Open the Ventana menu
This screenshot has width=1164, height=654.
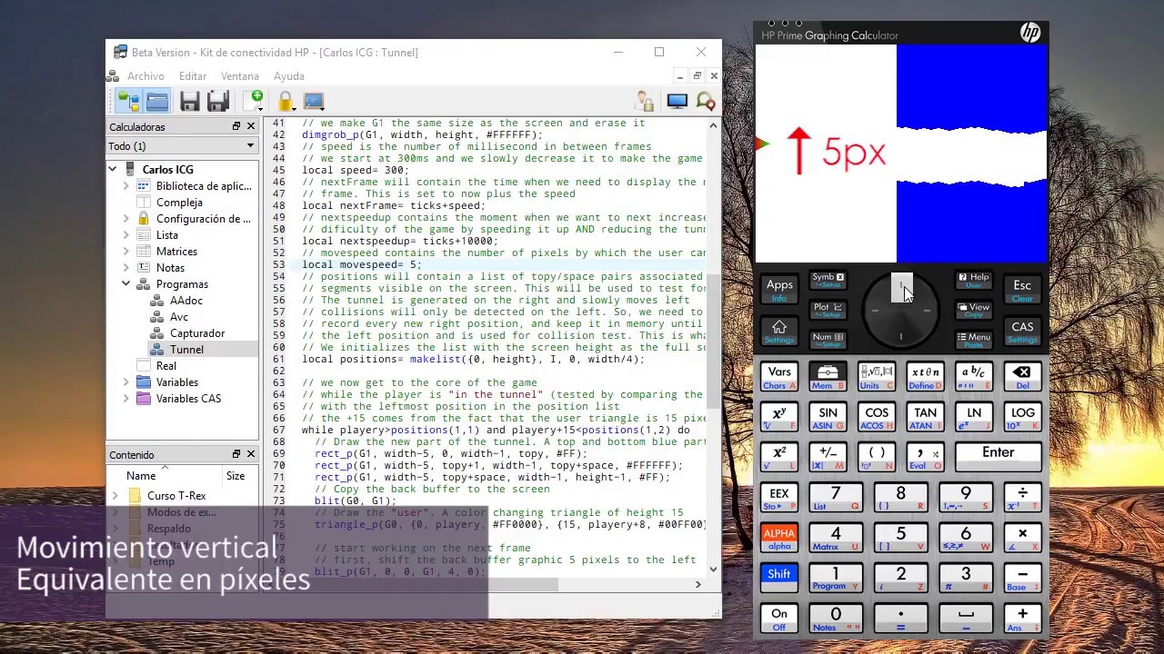pos(240,76)
